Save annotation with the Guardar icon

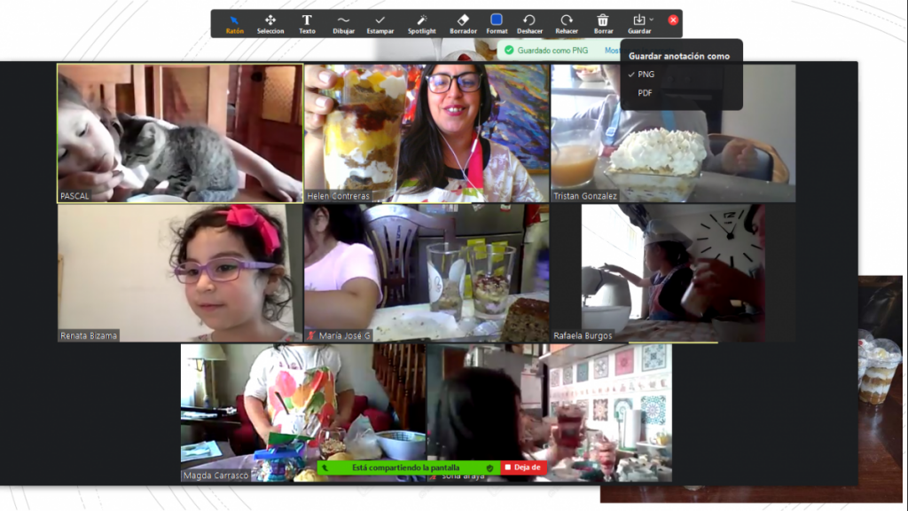[638, 21]
